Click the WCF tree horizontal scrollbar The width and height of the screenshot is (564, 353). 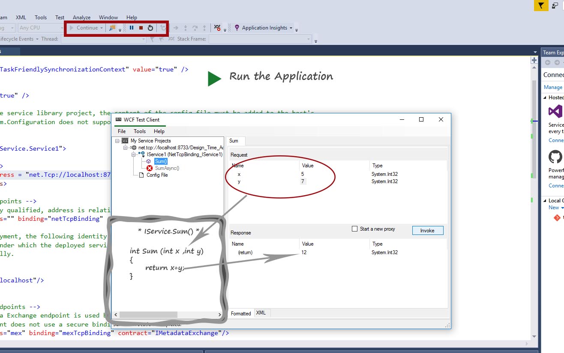(149, 314)
